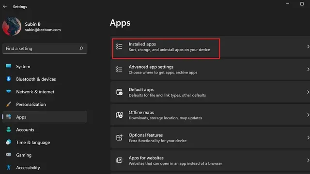Click the Apps for websites icon
The image size is (310, 174).
point(119,160)
